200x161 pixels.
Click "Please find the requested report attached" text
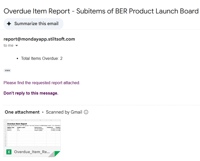click(42, 83)
